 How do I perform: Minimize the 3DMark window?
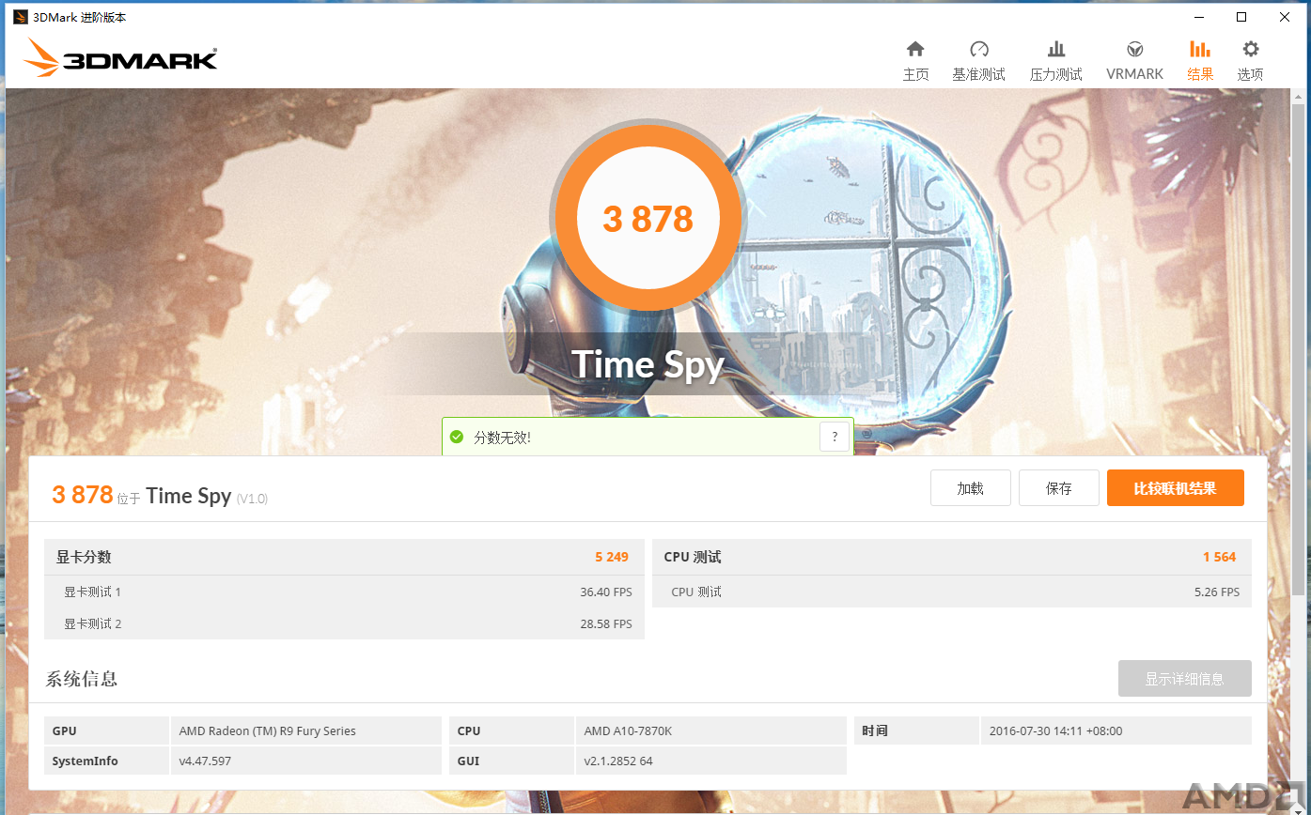click(x=1199, y=17)
